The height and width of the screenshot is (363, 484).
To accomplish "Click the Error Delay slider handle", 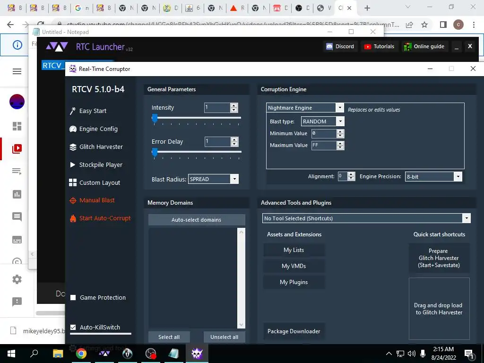I will coord(155,152).
